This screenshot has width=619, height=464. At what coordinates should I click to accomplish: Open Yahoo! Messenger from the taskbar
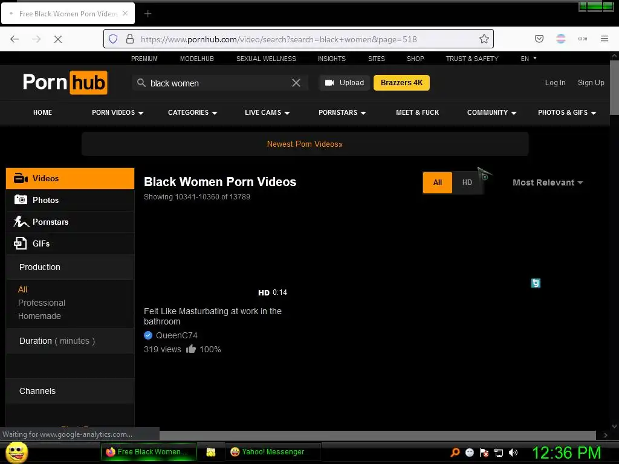tap(273, 452)
